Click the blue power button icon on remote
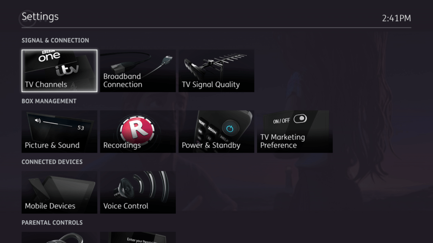433x243 pixels. click(x=230, y=128)
